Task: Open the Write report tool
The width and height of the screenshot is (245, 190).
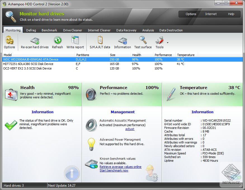Action: 75,40
